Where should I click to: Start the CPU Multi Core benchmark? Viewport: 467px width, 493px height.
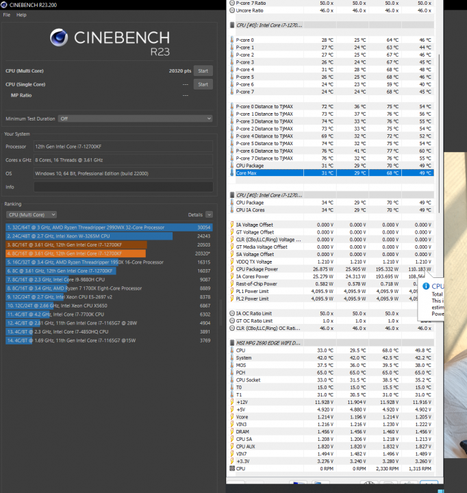pyautogui.click(x=202, y=71)
